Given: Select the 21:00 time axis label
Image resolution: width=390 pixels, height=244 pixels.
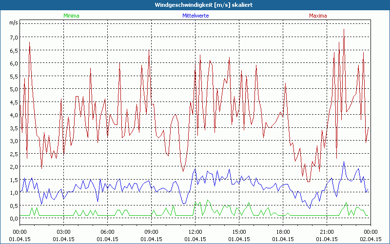Looking at the screenshot, I should [327, 232].
